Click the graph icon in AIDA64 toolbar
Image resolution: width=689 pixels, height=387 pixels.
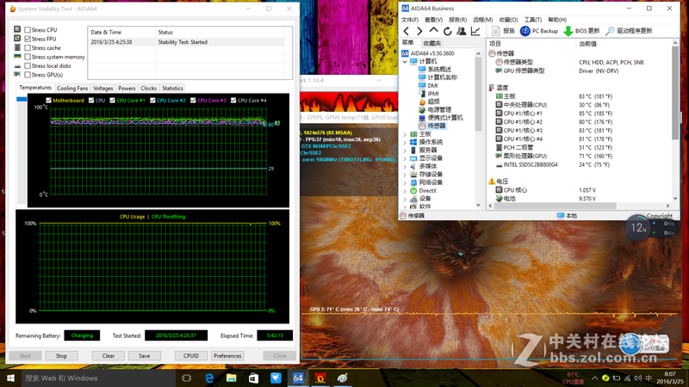[475, 31]
